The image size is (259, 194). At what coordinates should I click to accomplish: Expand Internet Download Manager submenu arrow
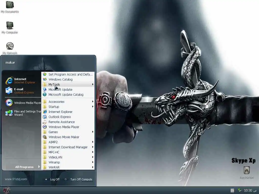[93, 147]
